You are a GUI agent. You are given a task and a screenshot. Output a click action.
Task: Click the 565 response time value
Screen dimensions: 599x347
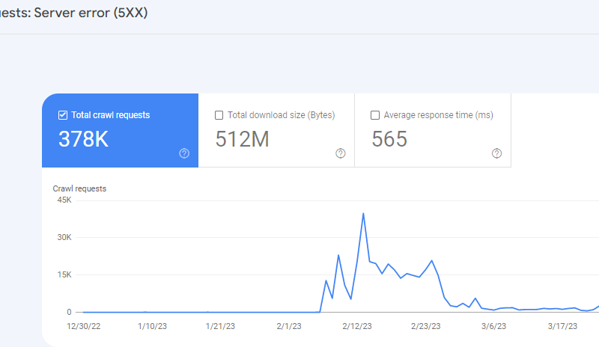click(x=389, y=139)
